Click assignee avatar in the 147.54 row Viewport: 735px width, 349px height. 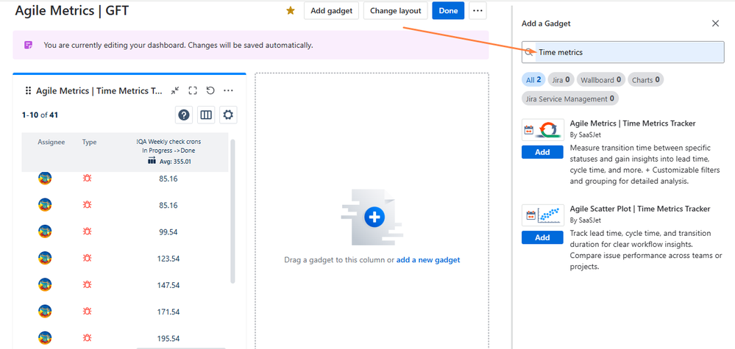(45, 285)
